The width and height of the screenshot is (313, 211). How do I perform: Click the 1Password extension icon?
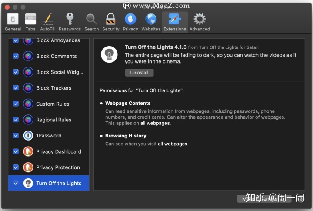pyautogui.click(x=28, y=135)
